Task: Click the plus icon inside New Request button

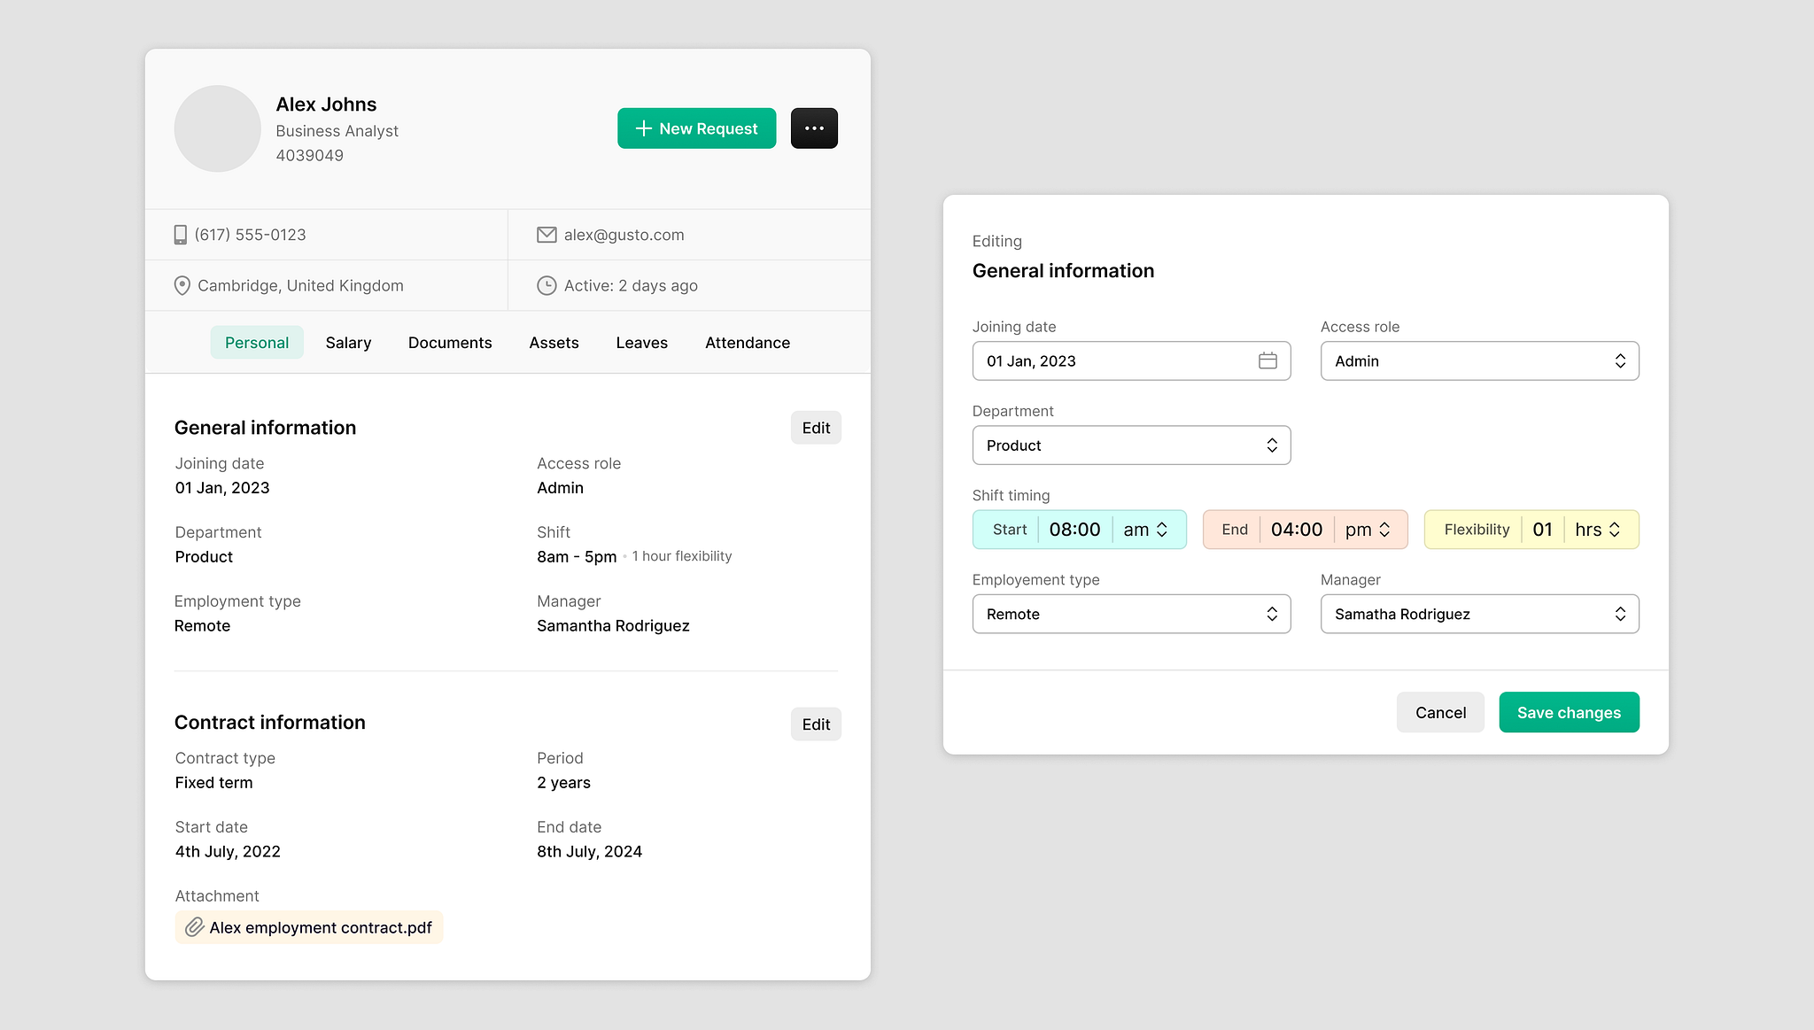Action: tap(643, 128)
